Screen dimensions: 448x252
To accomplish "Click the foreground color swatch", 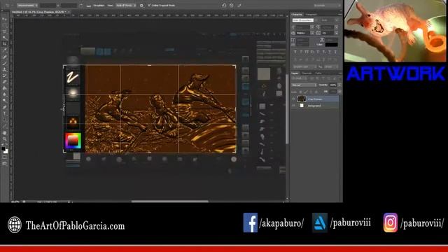I will coord(3,149).
